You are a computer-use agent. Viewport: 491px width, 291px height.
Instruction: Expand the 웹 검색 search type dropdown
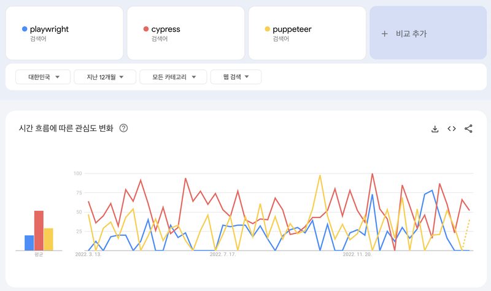236,77
